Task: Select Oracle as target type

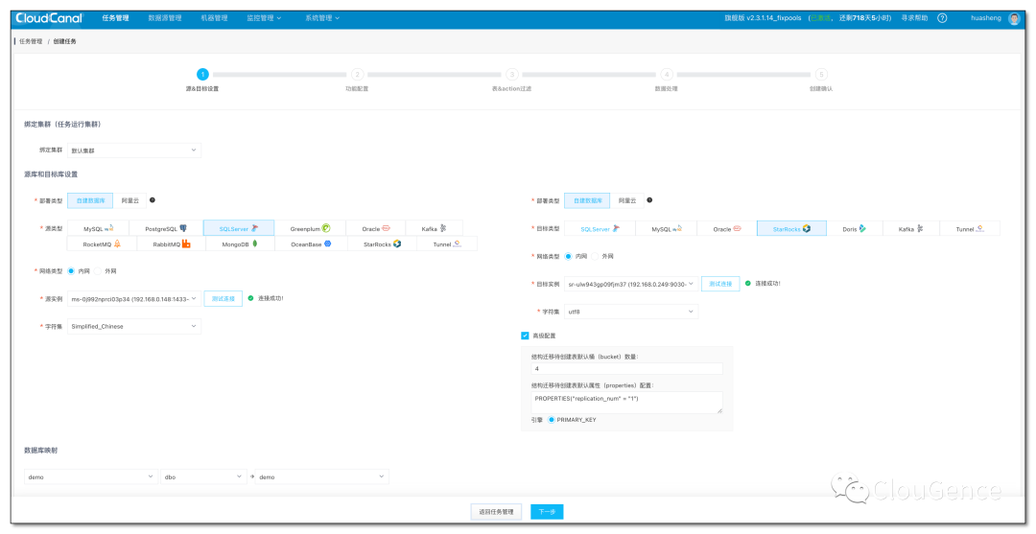Action: [x=727, y=229]
